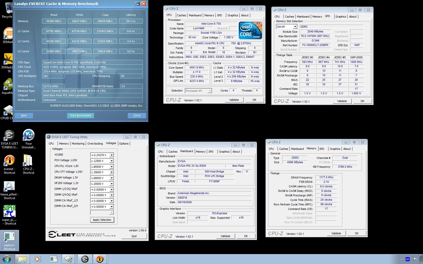Screen dimensions: 423x264
Task: Click the E-LEET logo in the tuning utility
Action: point(82,234)
